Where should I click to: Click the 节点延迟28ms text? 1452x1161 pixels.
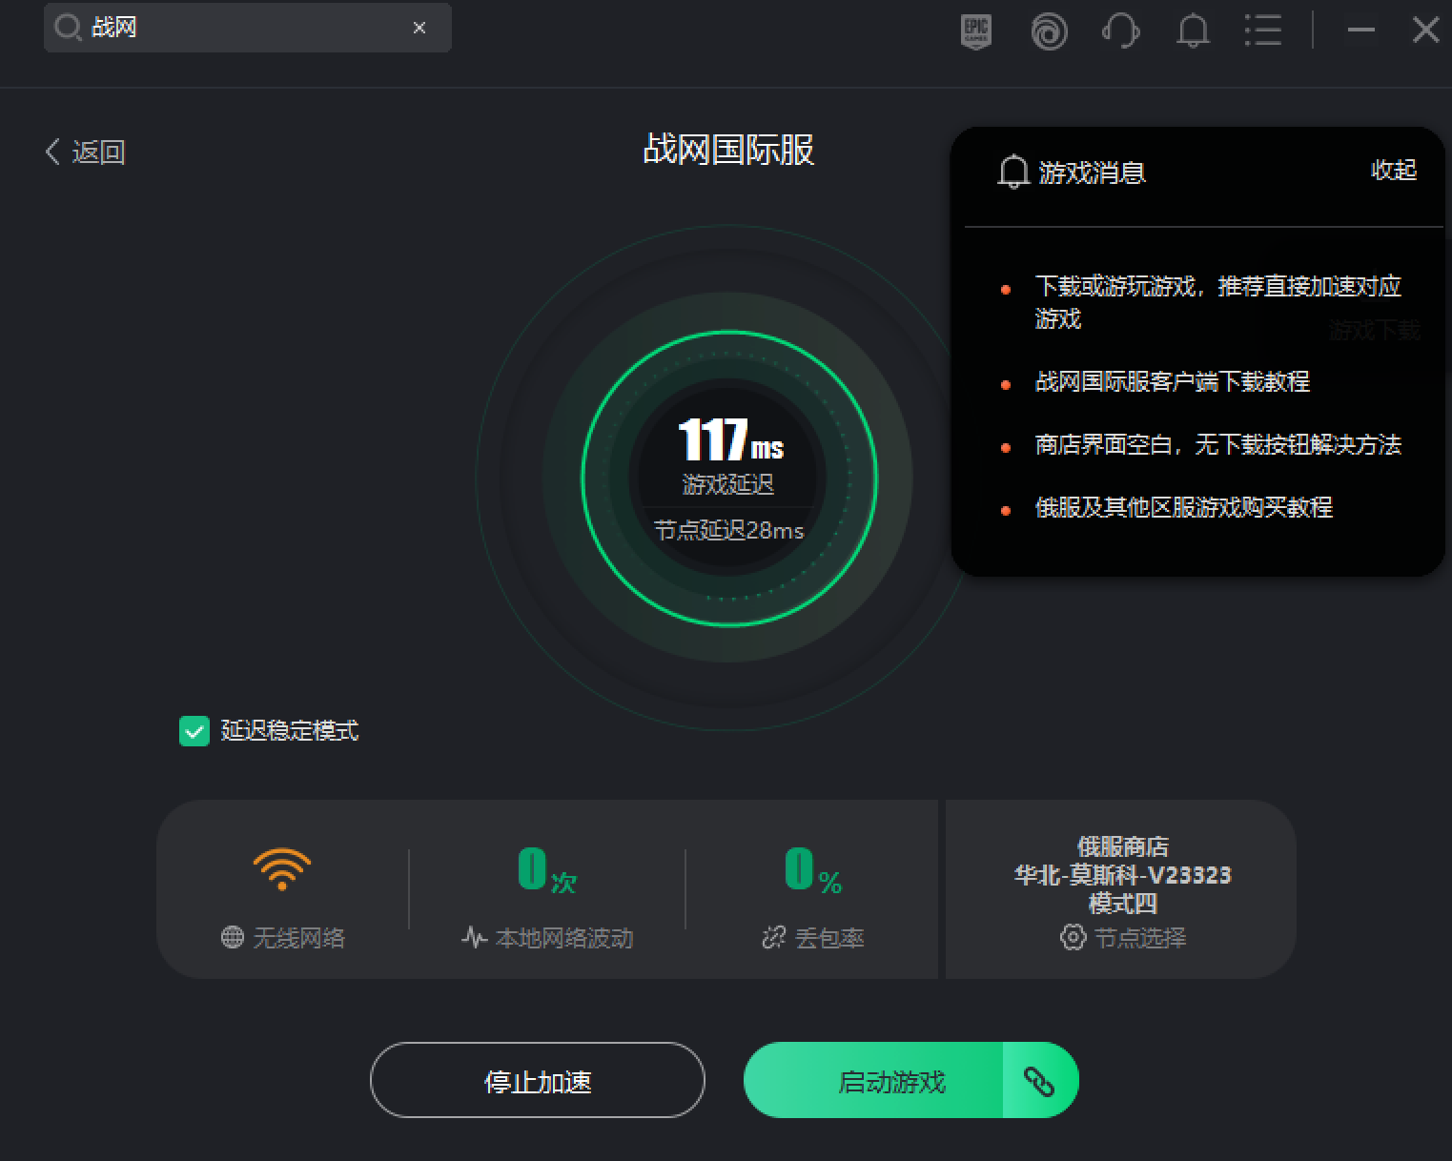click(x=728, y=530)
